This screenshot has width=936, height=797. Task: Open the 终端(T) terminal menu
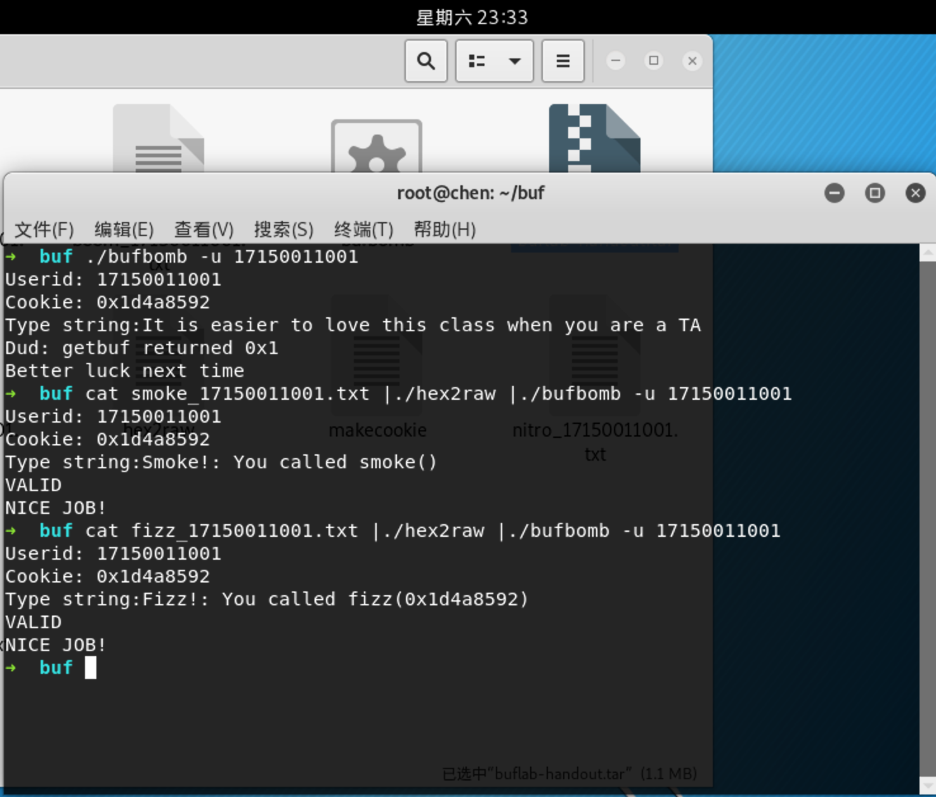coord(364,229)
